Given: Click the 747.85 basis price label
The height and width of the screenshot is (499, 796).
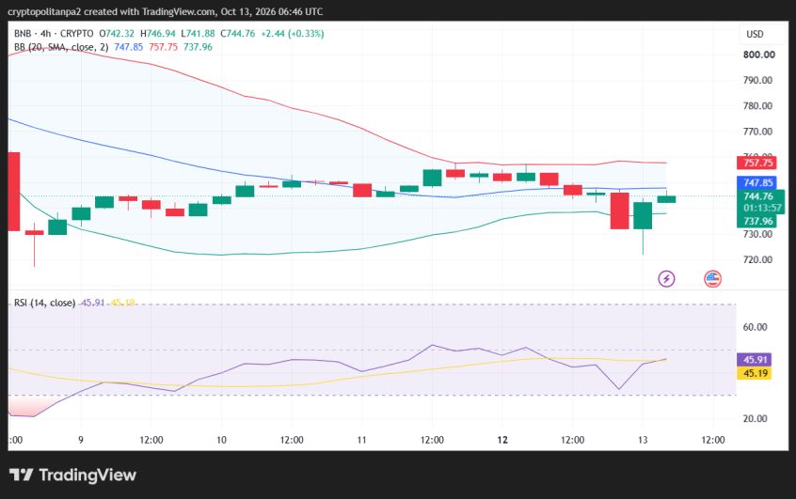Looking at the screenshot, I should (x=756, y=182).
